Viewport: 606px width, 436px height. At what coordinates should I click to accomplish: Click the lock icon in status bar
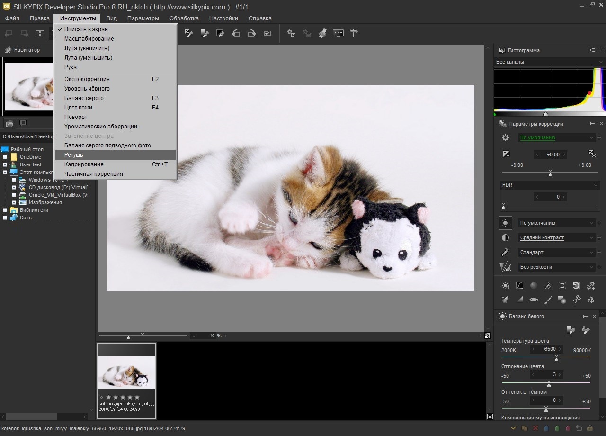590,428
